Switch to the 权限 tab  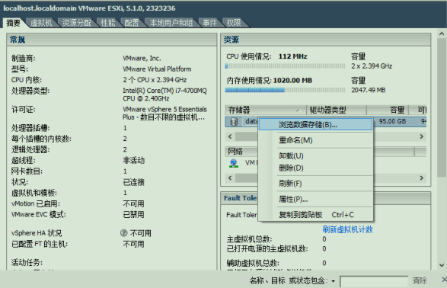234,23
